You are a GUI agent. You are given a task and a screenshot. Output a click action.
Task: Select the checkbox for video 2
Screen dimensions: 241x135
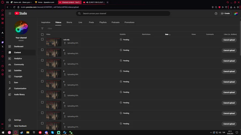coord(42,113)
